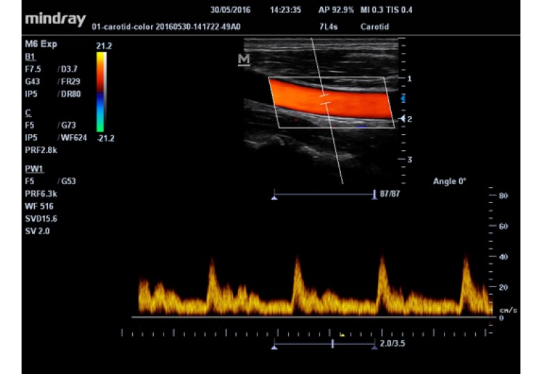Click right end marker of 87/87 slider
The width and height of the screenshot is (542, 374).
pos(374,195)
